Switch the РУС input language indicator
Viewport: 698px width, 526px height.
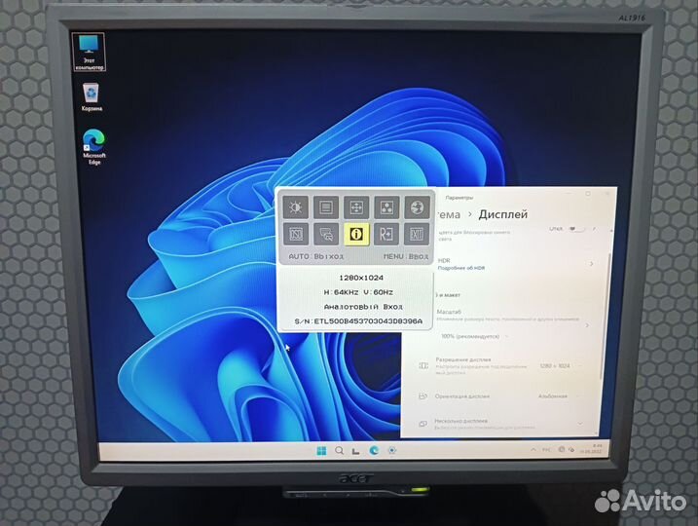[x=545, y=452]
